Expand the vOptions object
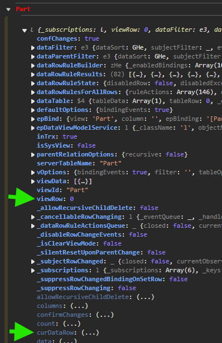 [33, 173]
